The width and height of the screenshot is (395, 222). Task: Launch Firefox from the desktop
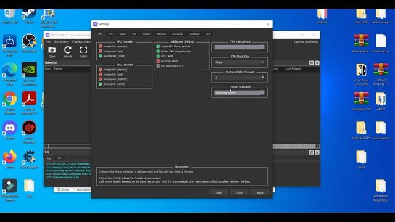(x=10, y=159)
